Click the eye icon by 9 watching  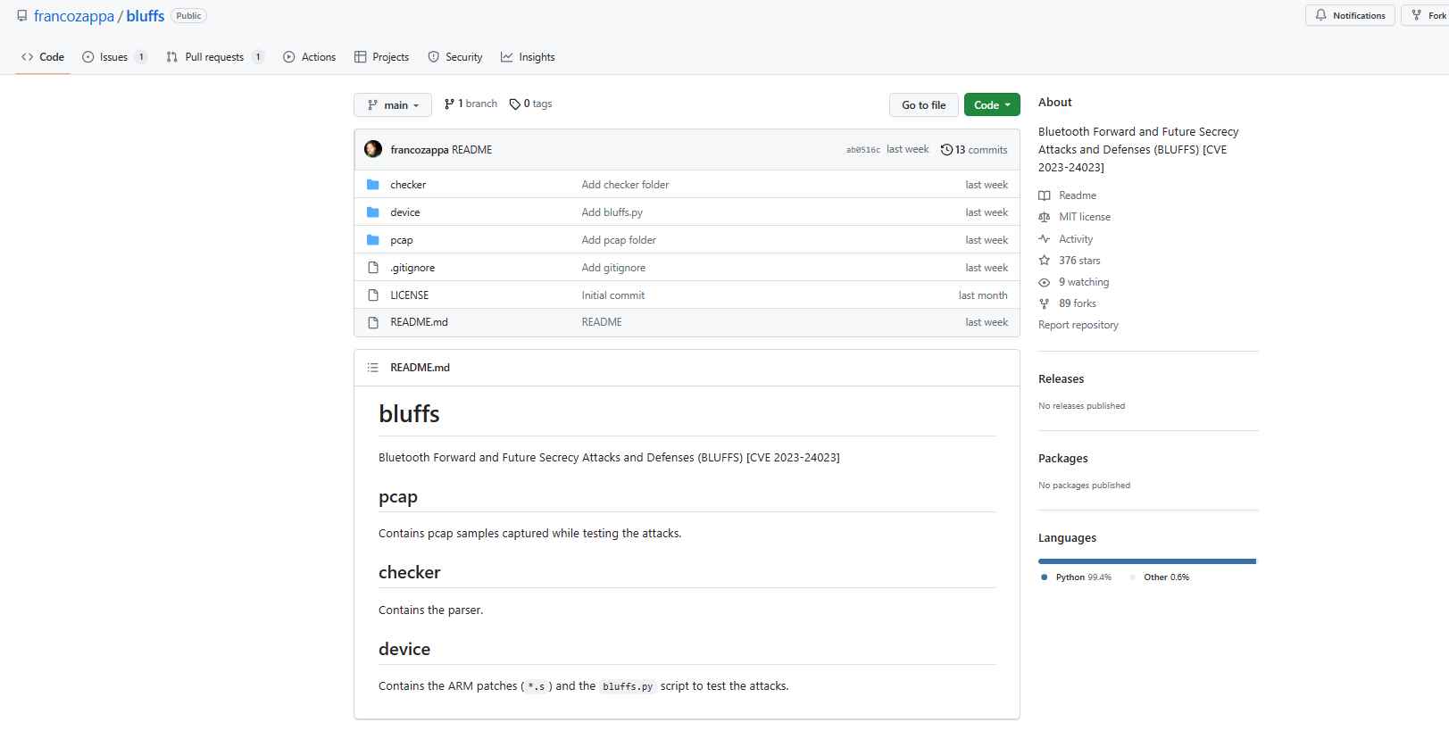point(1045,282)
